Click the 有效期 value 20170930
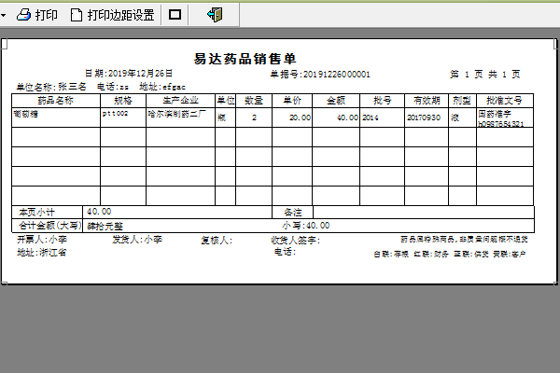 click(x=424, y=118)
